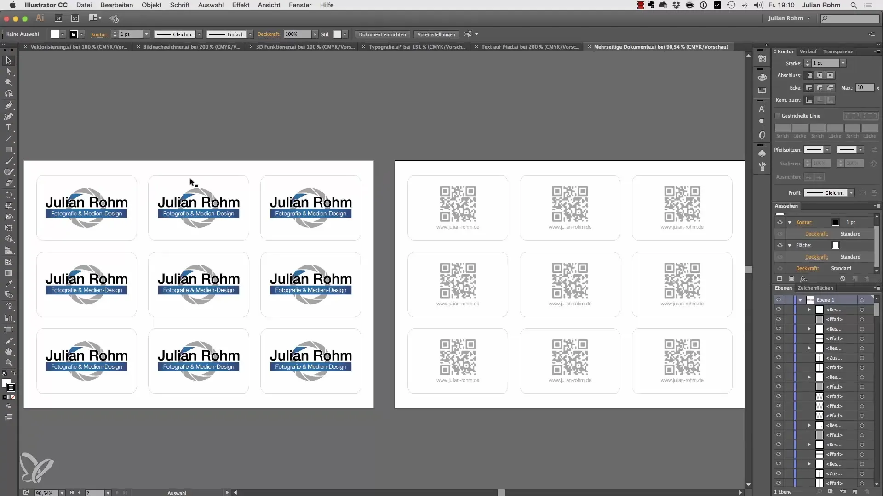Toggle visibility of first <Bes...> sublayer

pos(778,310)
